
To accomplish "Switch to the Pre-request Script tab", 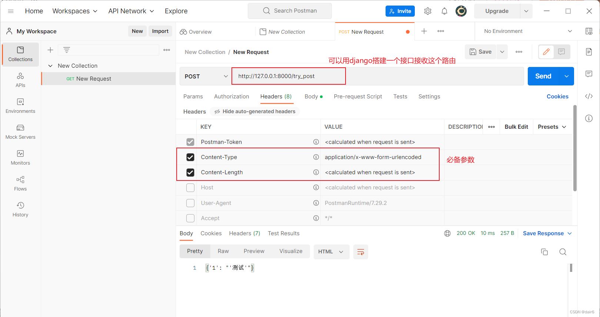I will point(358,97).
